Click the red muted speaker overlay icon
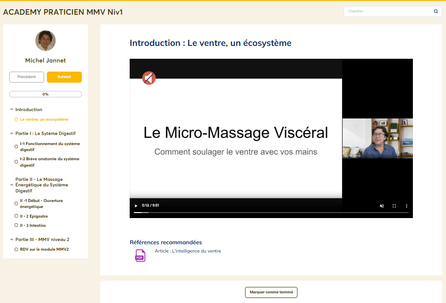Viewport: 446px width, 303px height. click(x=149, y=78)
